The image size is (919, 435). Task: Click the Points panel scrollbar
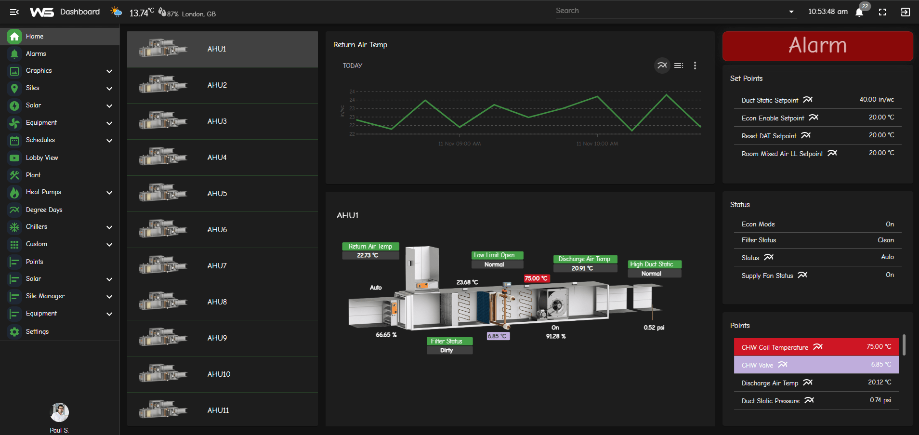[904, 345]
